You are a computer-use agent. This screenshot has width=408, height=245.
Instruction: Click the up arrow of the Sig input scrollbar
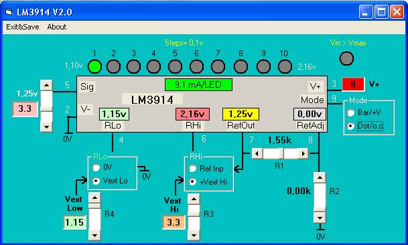pos(47,85)
